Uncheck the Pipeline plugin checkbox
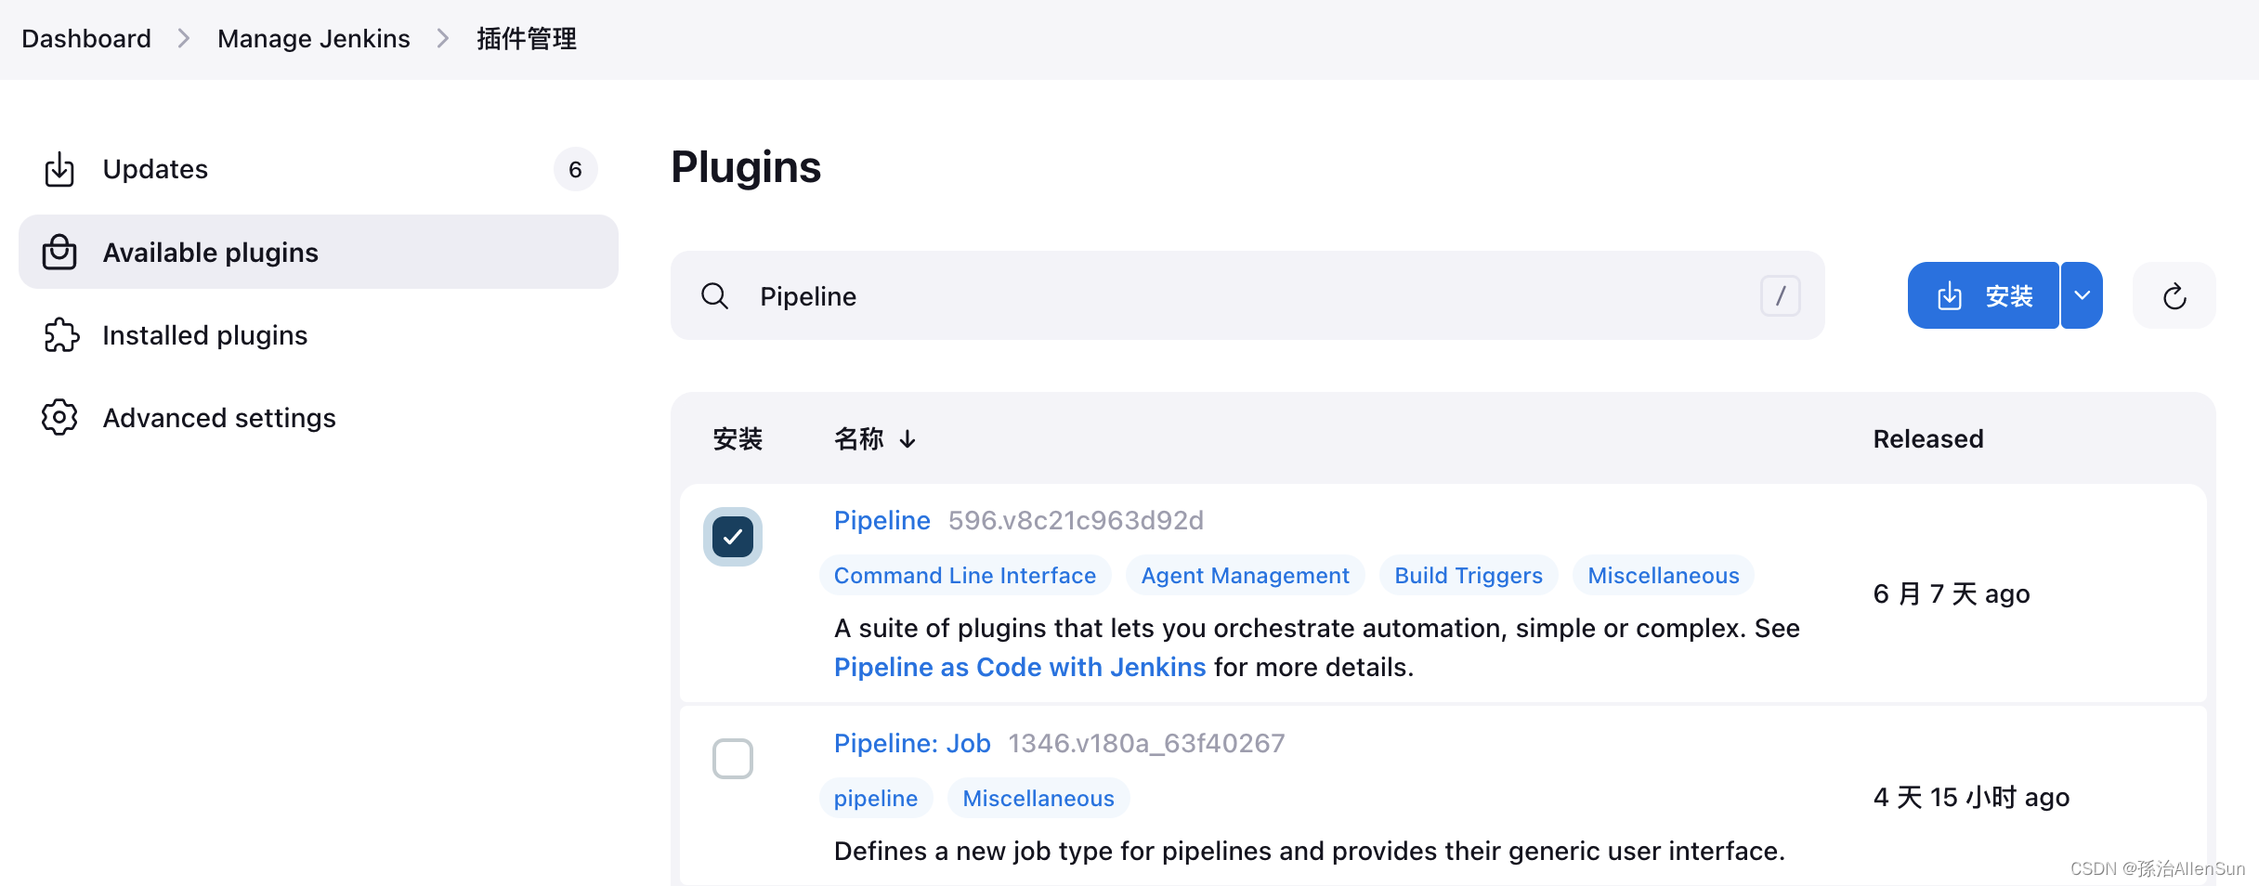 pyautogui.click(x=733, y=537)
